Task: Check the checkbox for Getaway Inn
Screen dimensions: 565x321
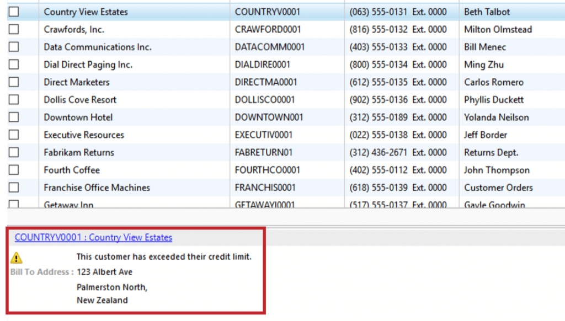Action: point(13,204)
